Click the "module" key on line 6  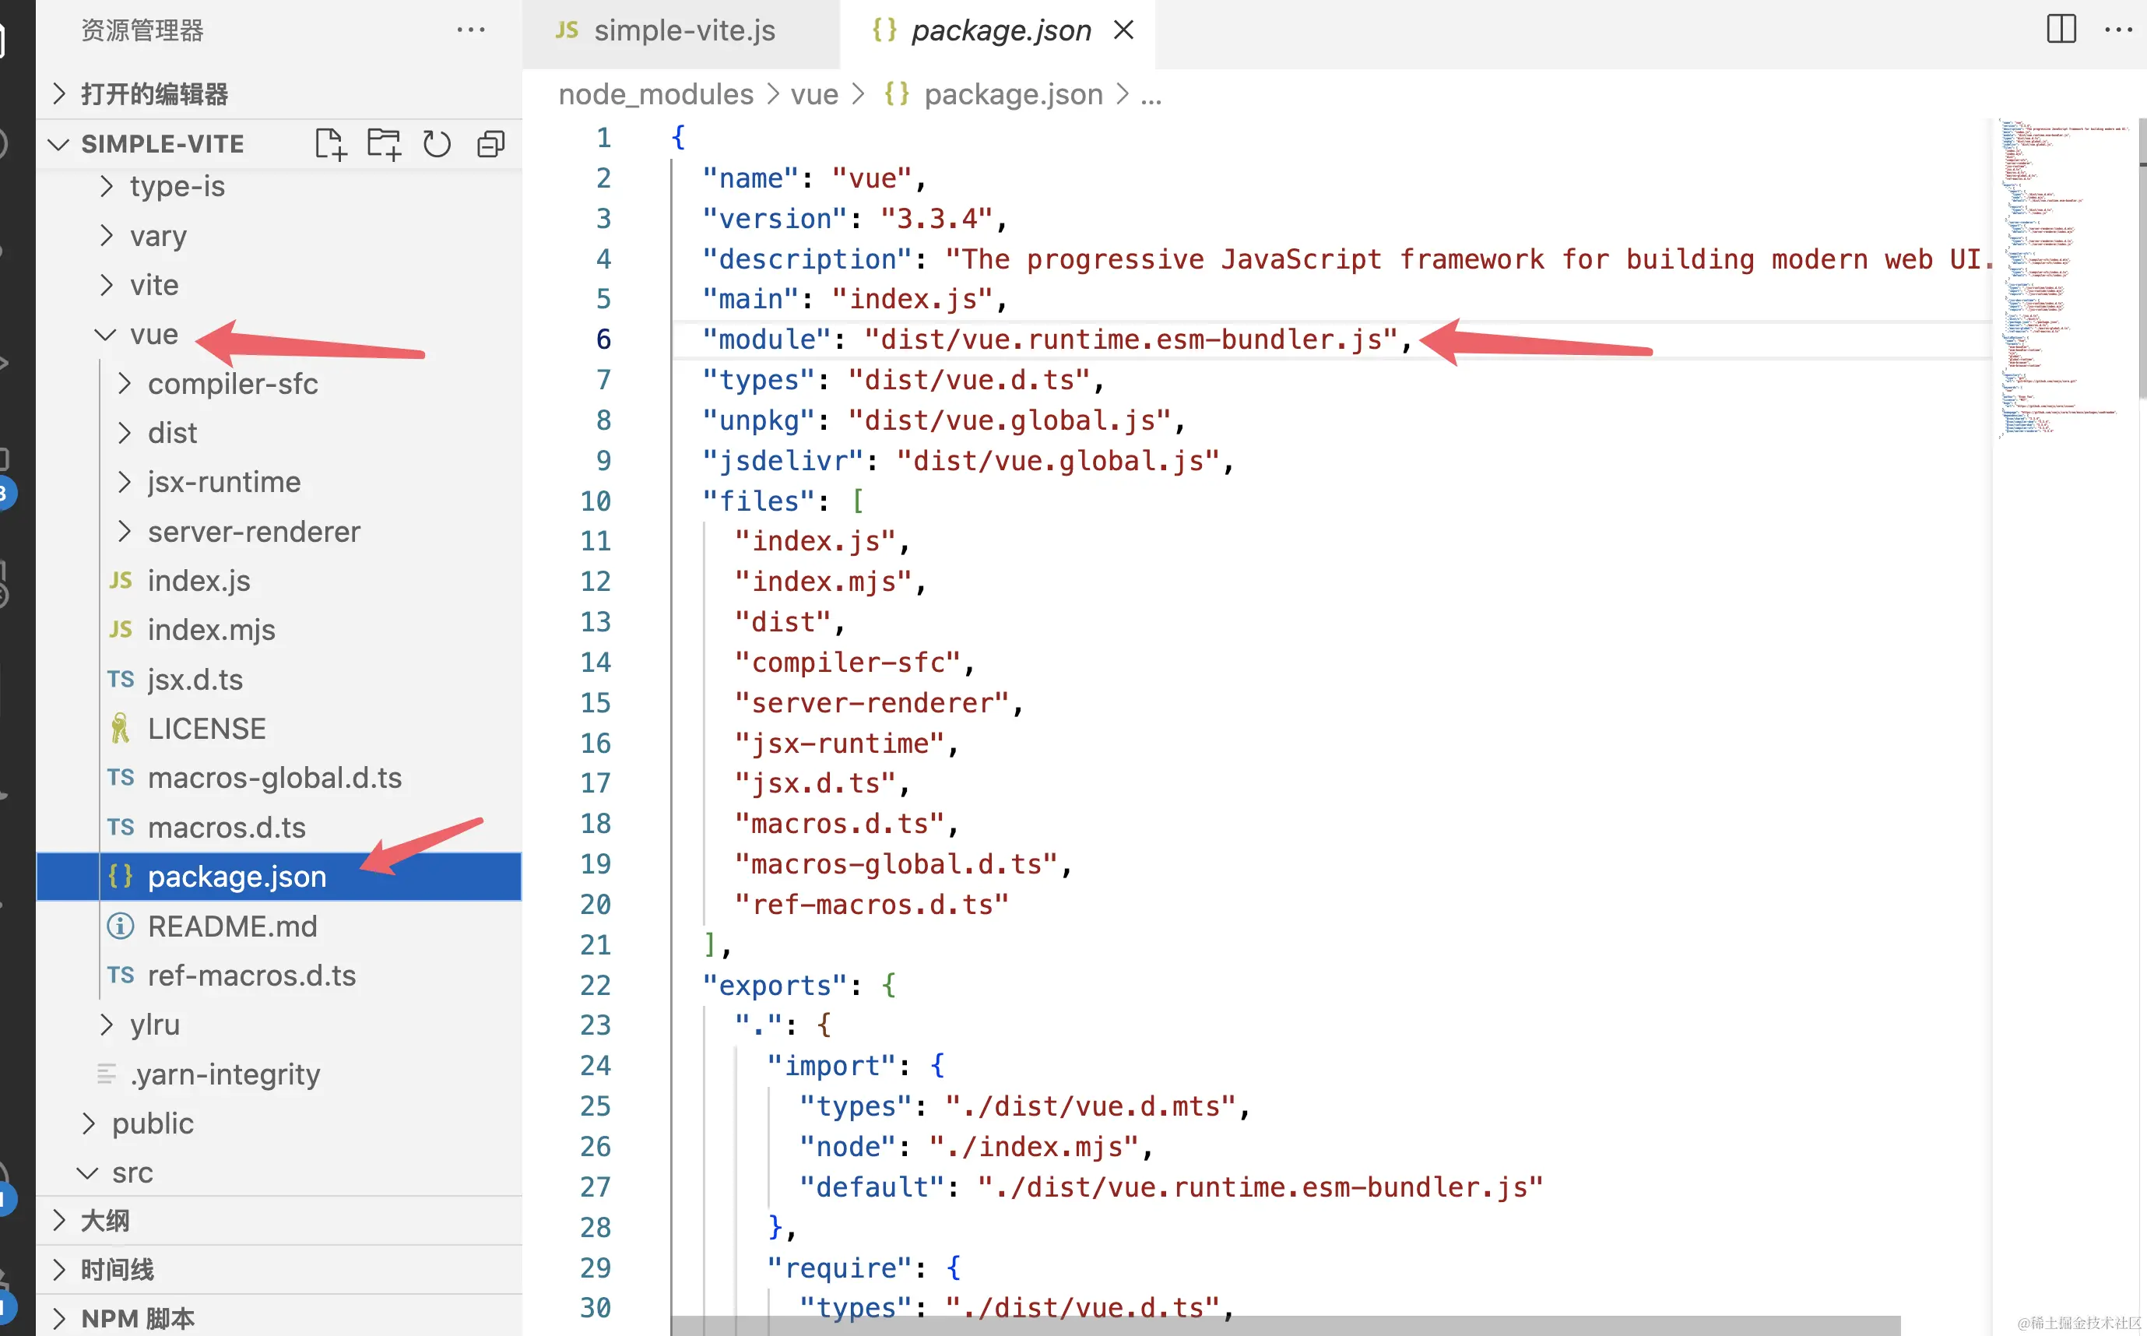766,339
